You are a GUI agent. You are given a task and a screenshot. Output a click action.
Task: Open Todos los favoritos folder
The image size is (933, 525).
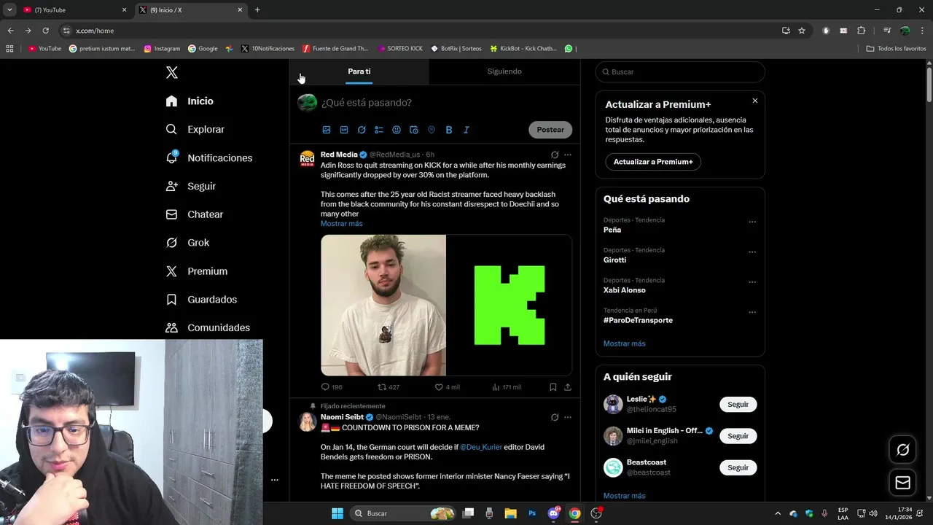(896, 49)
